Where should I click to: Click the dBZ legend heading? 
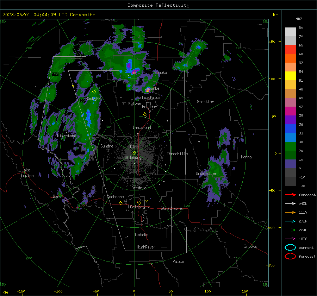point(299,19)
